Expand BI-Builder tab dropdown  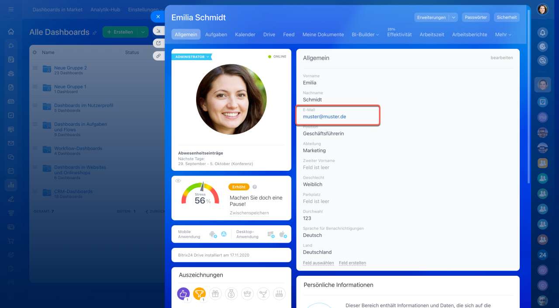pyautogui.click(x=366, y=34)
